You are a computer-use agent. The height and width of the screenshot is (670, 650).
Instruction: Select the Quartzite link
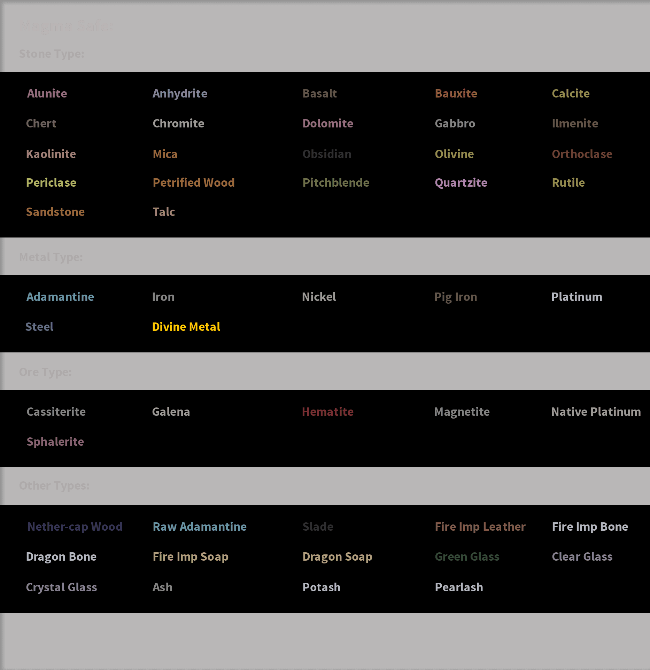(x=461, y=182)
